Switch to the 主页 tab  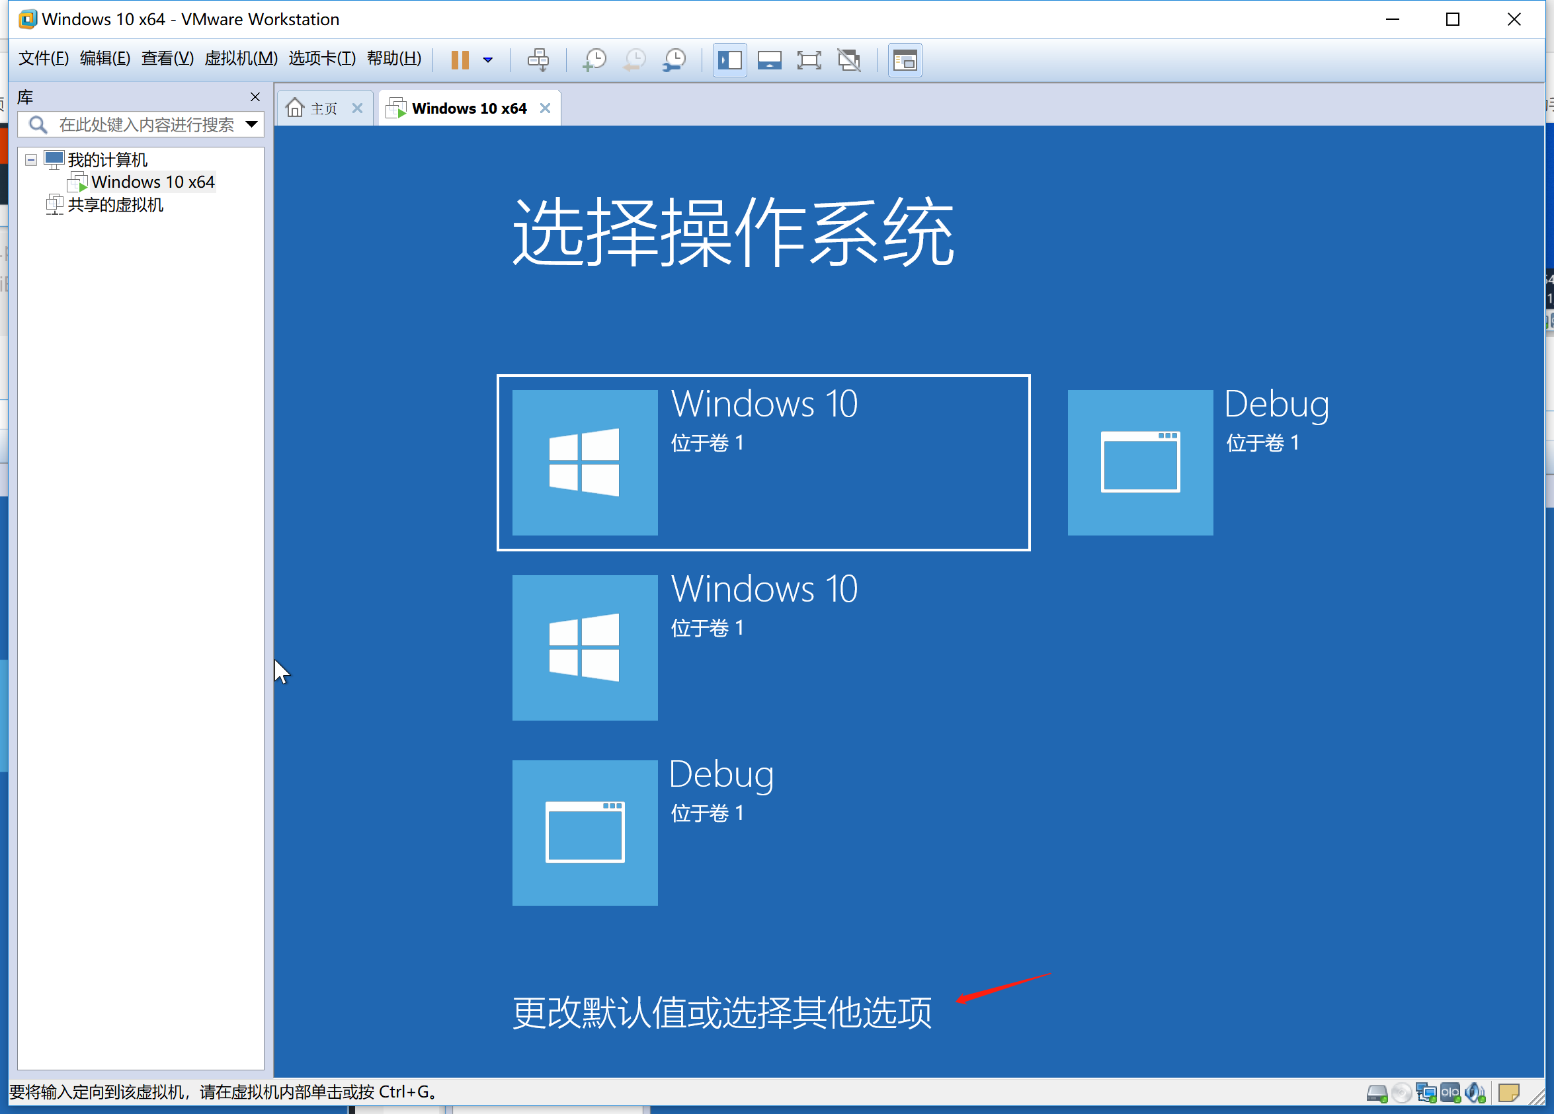(x=323, y=108)
